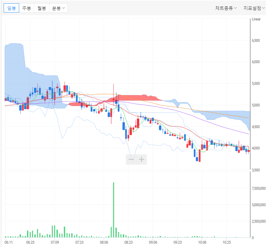Switch to the 주봉 weekly chart tab
Viewport: 266px width, 247px height.
[x=27, y=8]
